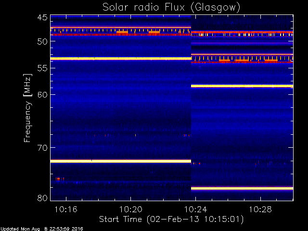Click the 'Updated Mon Aug 6 22:53:59 2018' timestamp
This screenshot has height=231, width=308.
click(x=42, y=229)
